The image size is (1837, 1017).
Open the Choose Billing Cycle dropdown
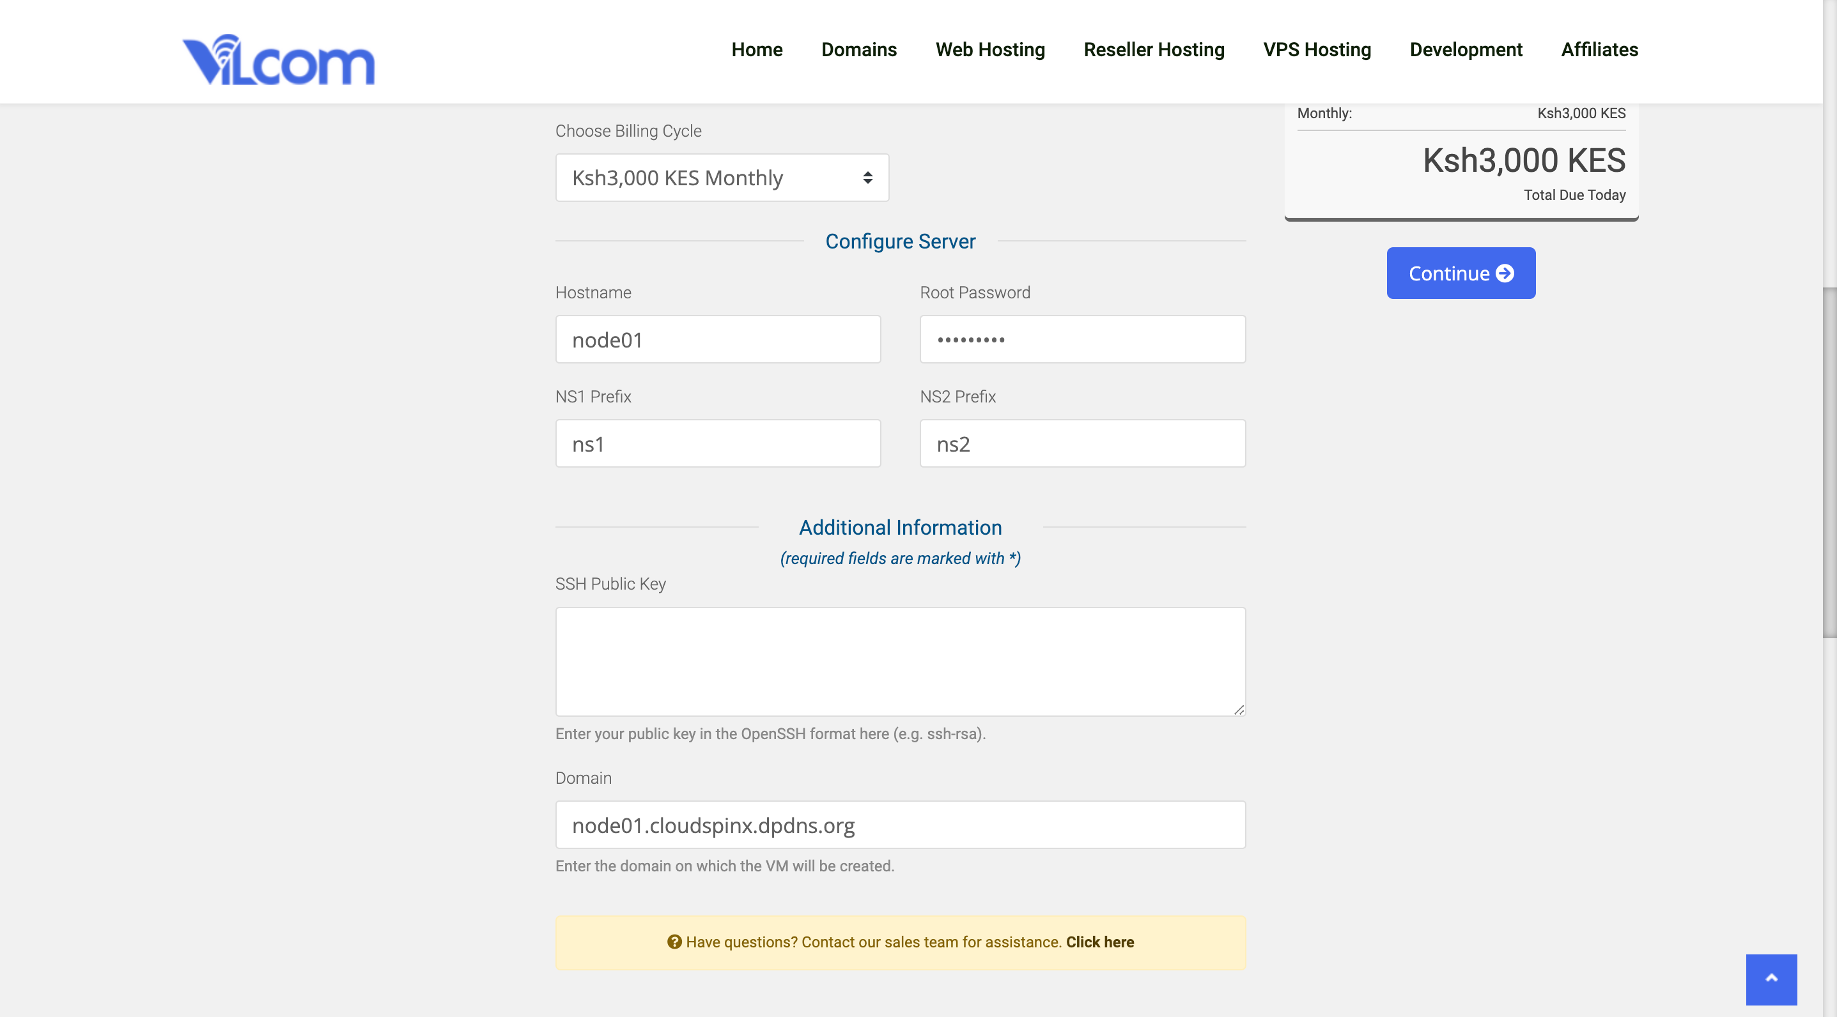tap(722, 178)
